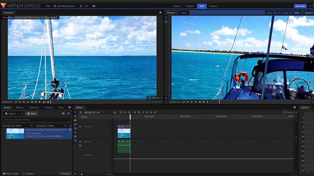This screenshot has width=314, height=176.
Task: Step to next frame in Viewer
Action: [x=204, y=102]
